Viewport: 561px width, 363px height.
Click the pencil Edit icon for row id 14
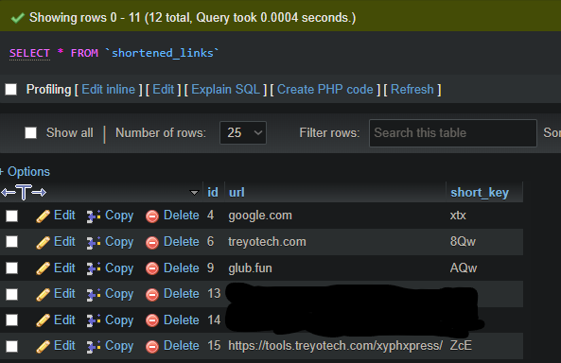tap(43, 320)
